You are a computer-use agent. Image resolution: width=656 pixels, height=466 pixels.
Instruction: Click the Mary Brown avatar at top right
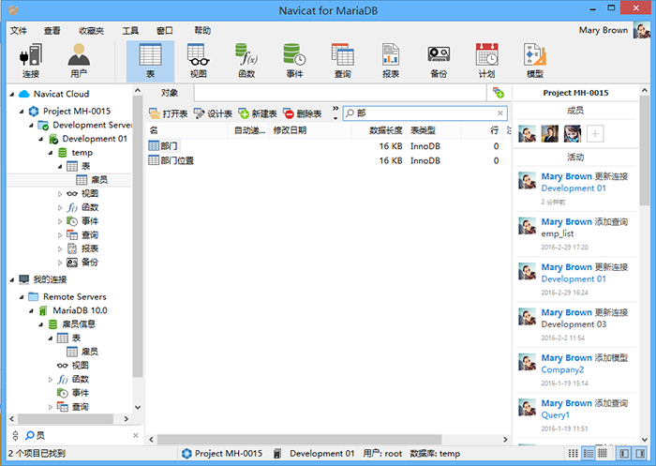click(x=641, y=30)
